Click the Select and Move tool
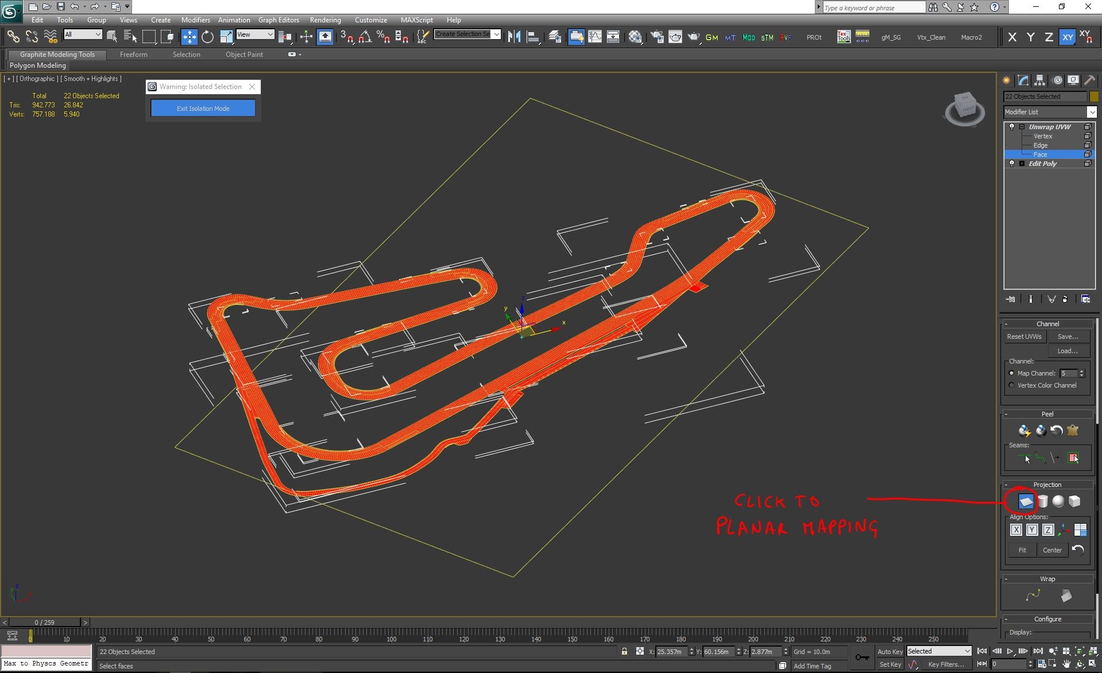 pyautogui.click(x=189, y=37)
